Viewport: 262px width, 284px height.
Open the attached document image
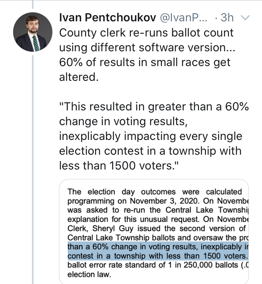154,231
